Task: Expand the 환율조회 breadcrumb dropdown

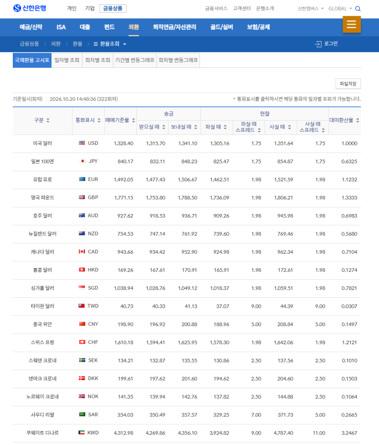Action: click(x=125, y=44)
